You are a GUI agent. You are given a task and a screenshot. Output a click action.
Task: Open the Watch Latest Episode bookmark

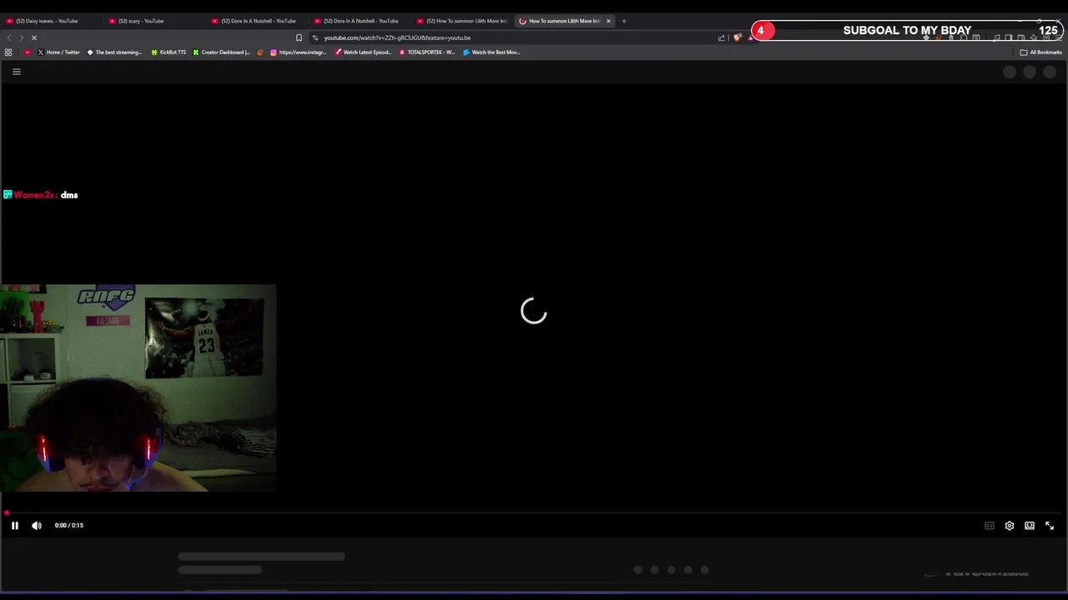(363, 52)
